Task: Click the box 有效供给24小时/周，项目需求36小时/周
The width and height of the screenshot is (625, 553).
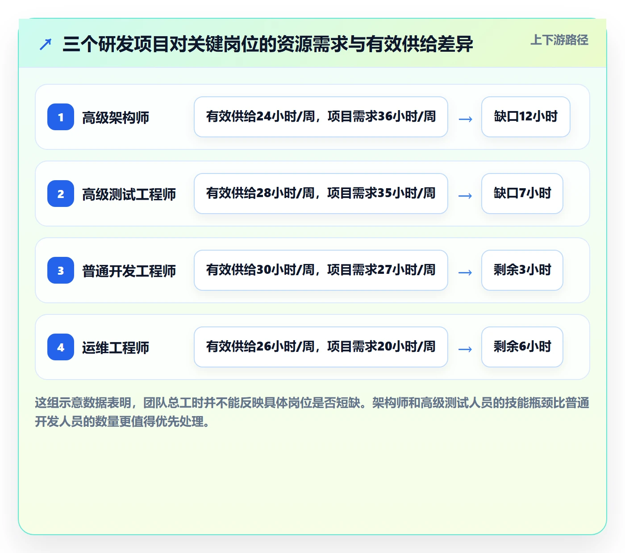Action: [321, 117]
